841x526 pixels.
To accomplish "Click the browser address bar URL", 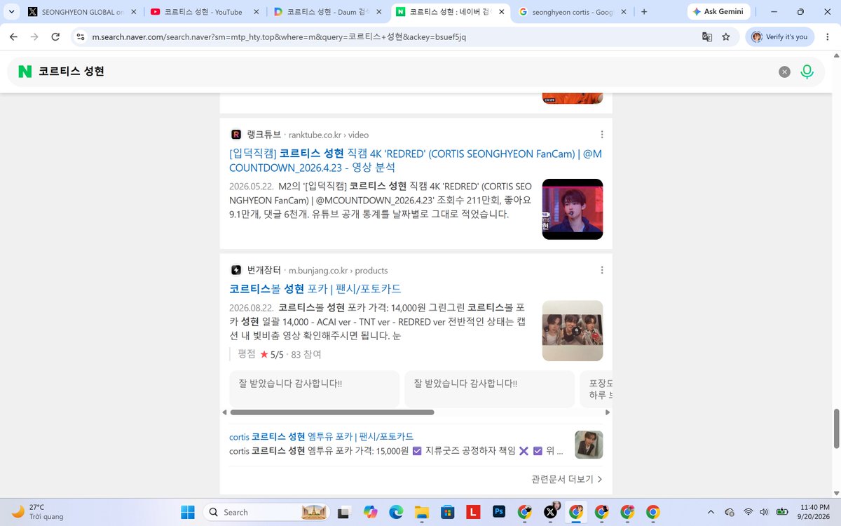I will pyautogui.click(x=279, y=36).
